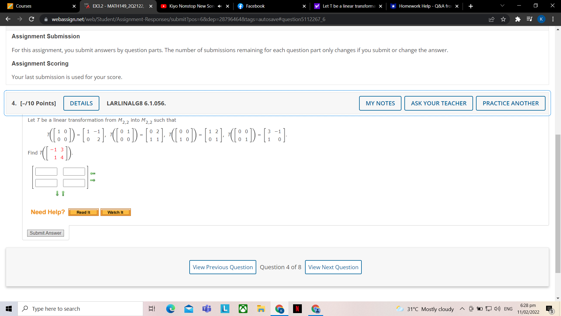Screen dimensions: 561x316
Task: Launch Netflix from the taskbar
Action: pyautogui.click(x=297, y=309)
